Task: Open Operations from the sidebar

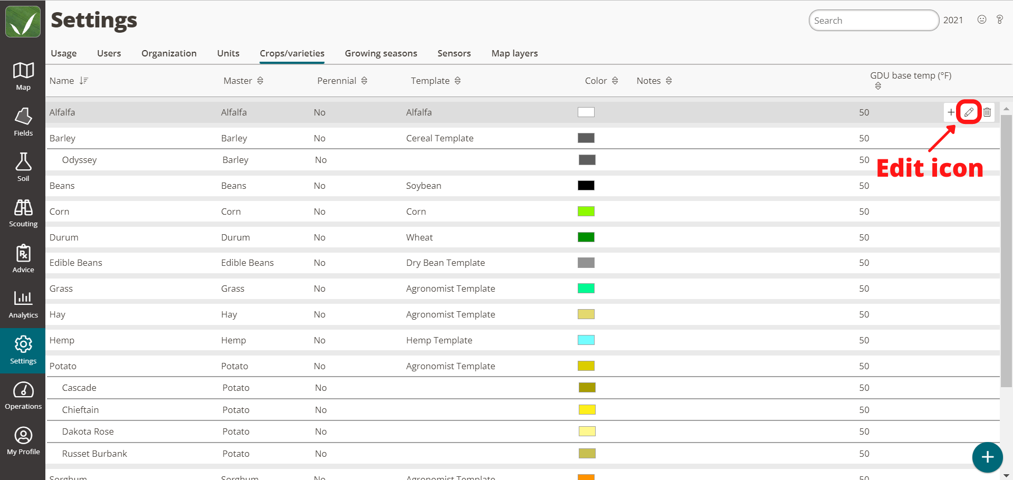Action: pos(23,396)
